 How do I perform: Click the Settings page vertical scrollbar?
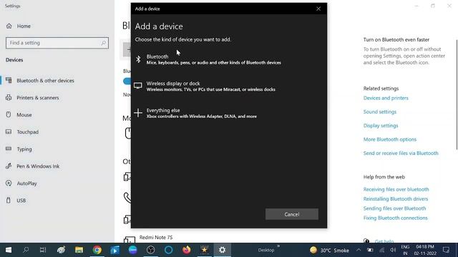coord(457,95)
